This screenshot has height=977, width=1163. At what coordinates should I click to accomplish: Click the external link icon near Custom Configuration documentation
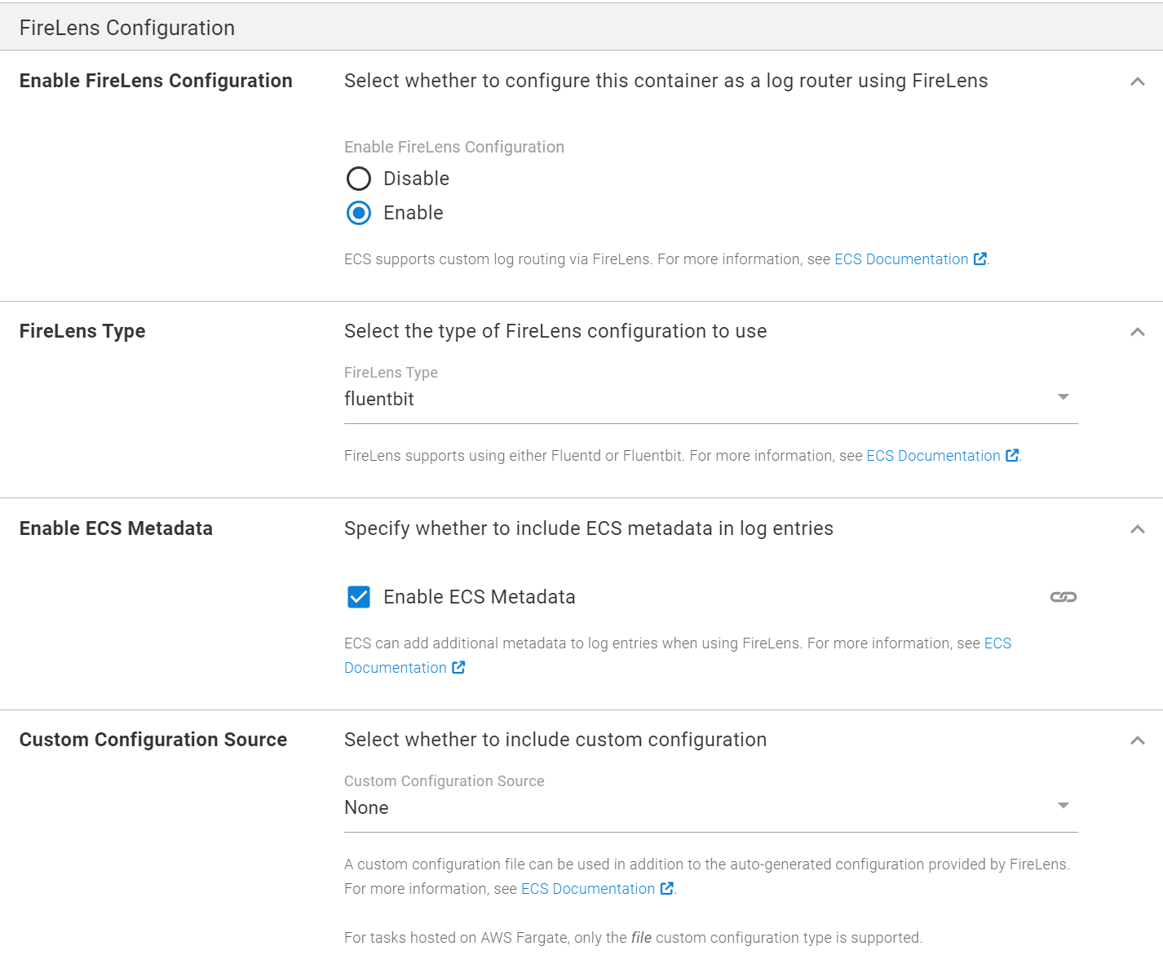point(666,888)
